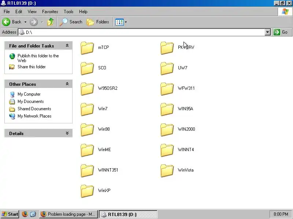Select the Win7 folder icon
The width and height of the screenshot is (293, 219).
click(x=87, y=109)
